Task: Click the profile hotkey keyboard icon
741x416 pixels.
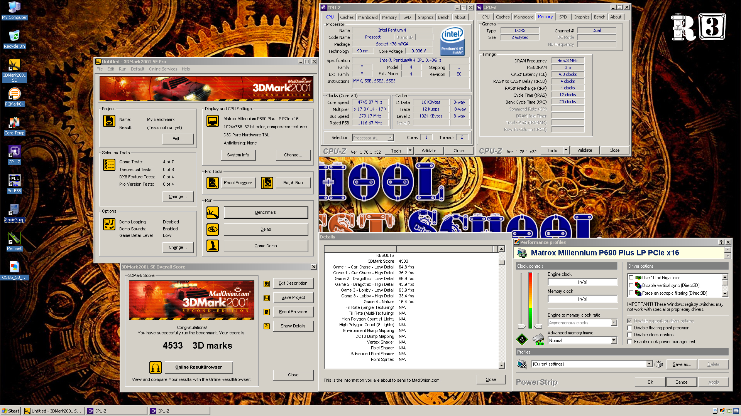Action: click(x=659, y=364)
